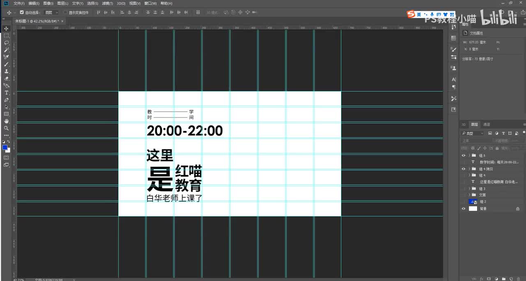The height and width of the screenshot is (281, 526).
Task: Change the screen mode
Action: click(6, 165)
